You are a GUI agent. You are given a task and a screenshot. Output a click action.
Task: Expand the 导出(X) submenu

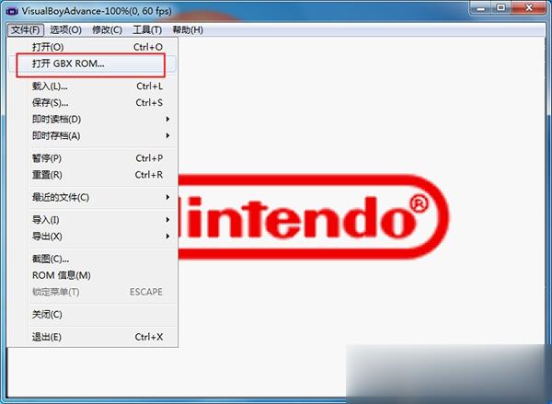(92, 237)
